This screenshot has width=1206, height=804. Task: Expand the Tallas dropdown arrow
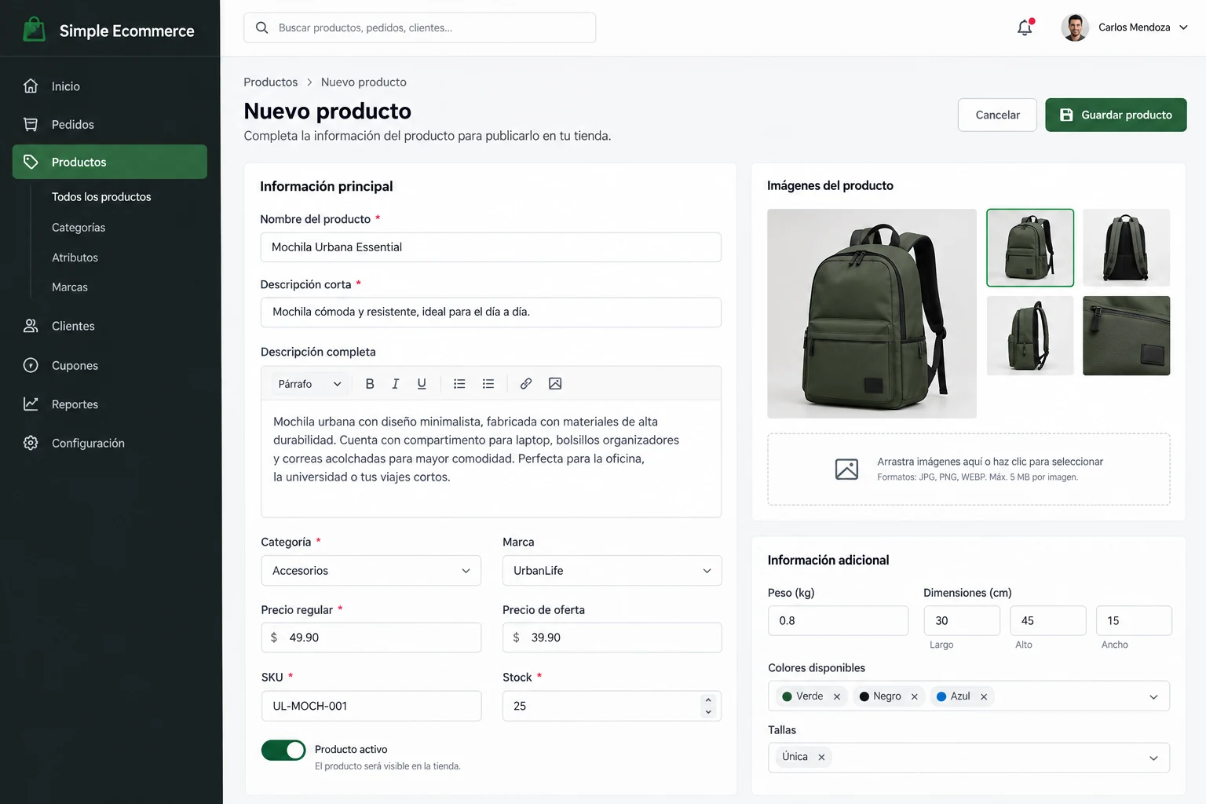[x=1153, y=758]
